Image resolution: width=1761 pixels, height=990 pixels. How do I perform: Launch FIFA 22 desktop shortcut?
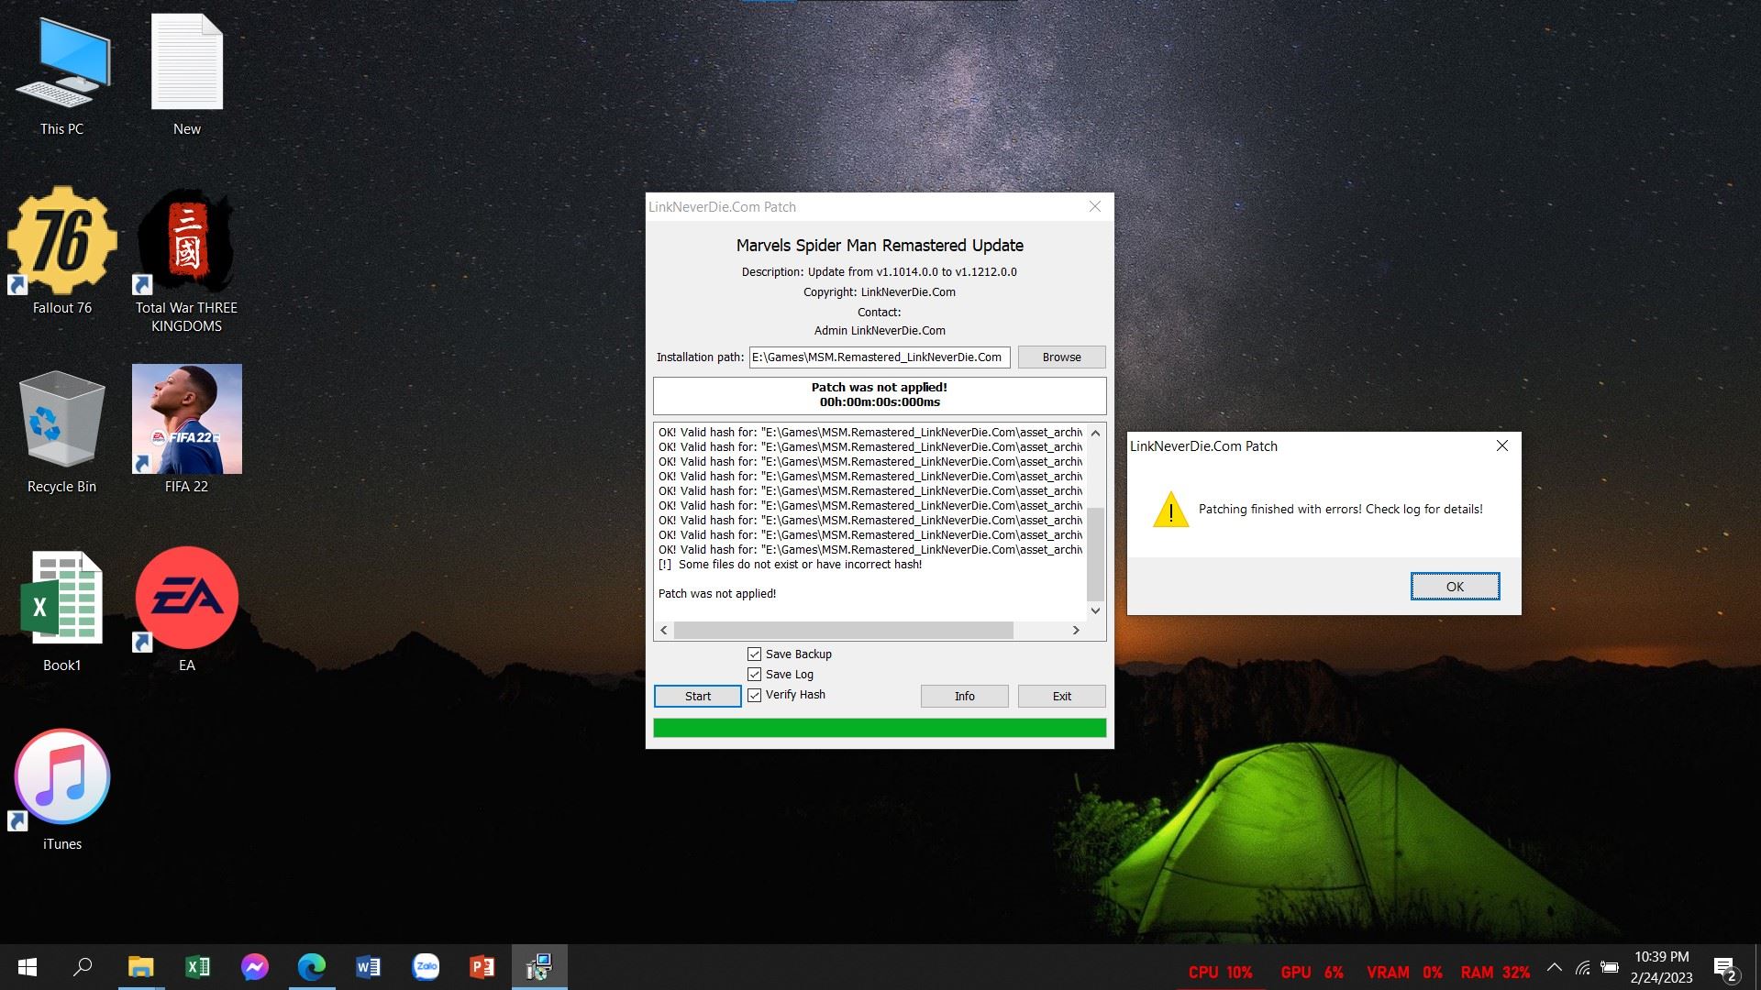187,429
